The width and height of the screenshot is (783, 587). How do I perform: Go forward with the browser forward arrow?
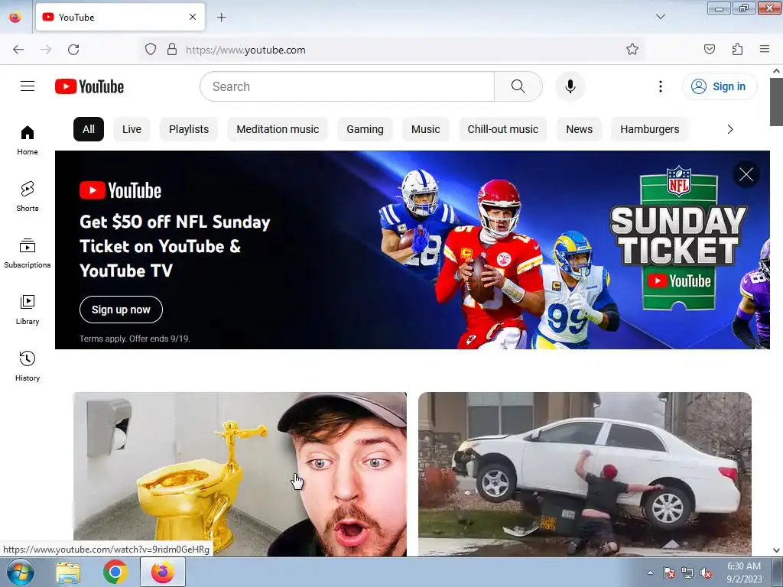click(46, 50)
